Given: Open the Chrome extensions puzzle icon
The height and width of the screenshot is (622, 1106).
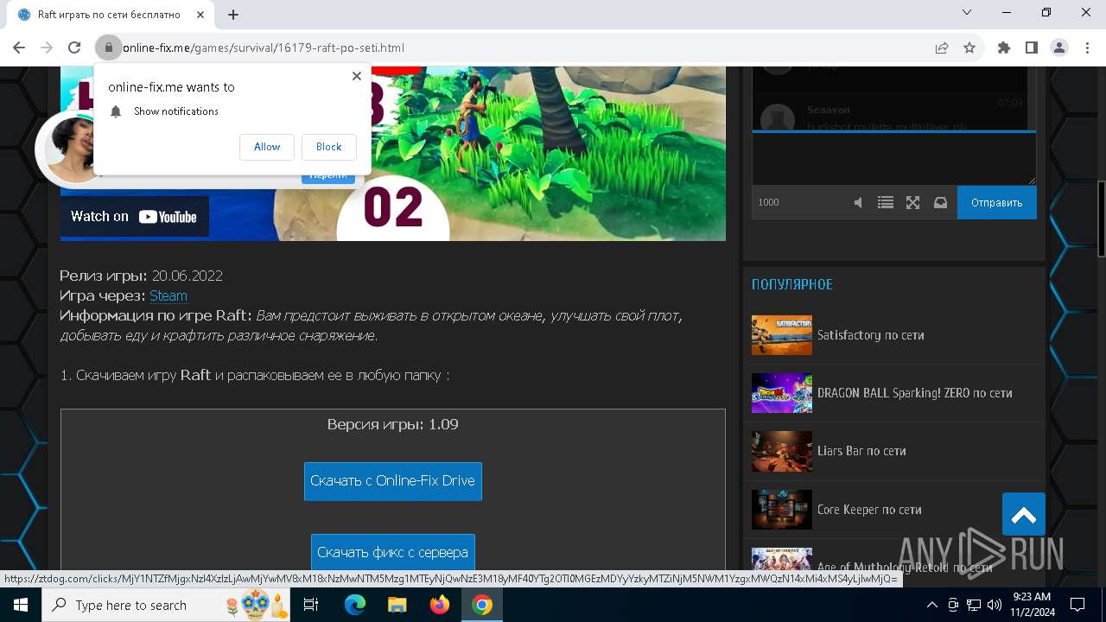Looking at the screenshot, I should point(1004,48).
